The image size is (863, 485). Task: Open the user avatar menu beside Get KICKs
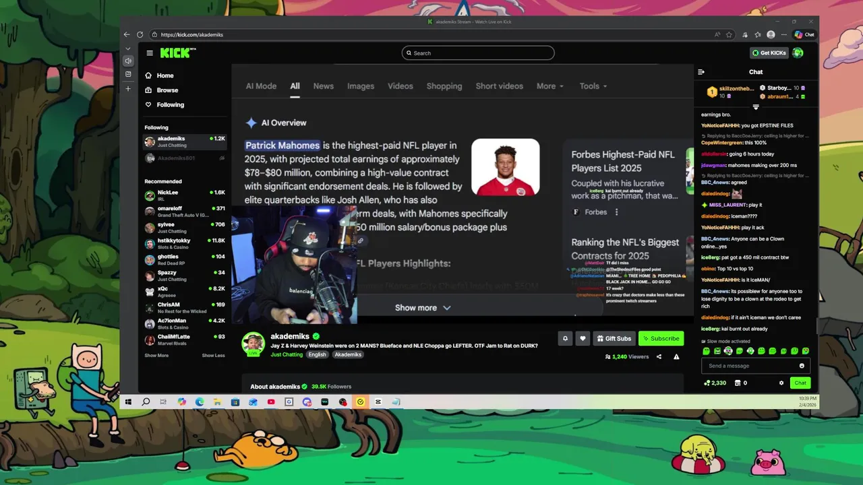click(x=798, y=53)
